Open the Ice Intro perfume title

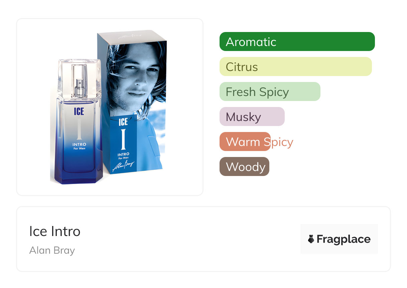click(55, 231)
